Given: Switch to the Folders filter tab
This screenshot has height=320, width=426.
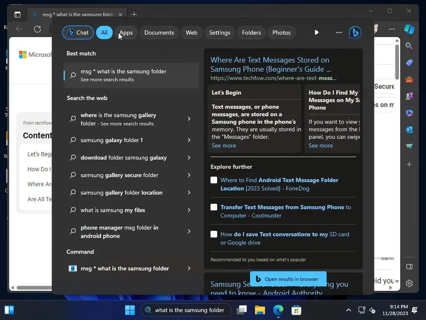Looking at the screenshot, I should (x=251, y=32).
